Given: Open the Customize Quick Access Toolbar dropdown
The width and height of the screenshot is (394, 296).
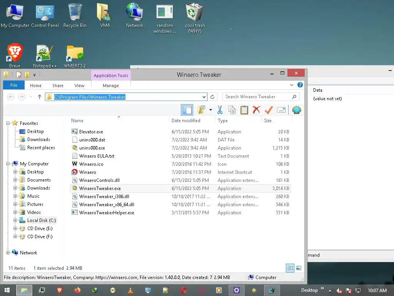Looking at the screenshot, I should [x=34, y=75].
